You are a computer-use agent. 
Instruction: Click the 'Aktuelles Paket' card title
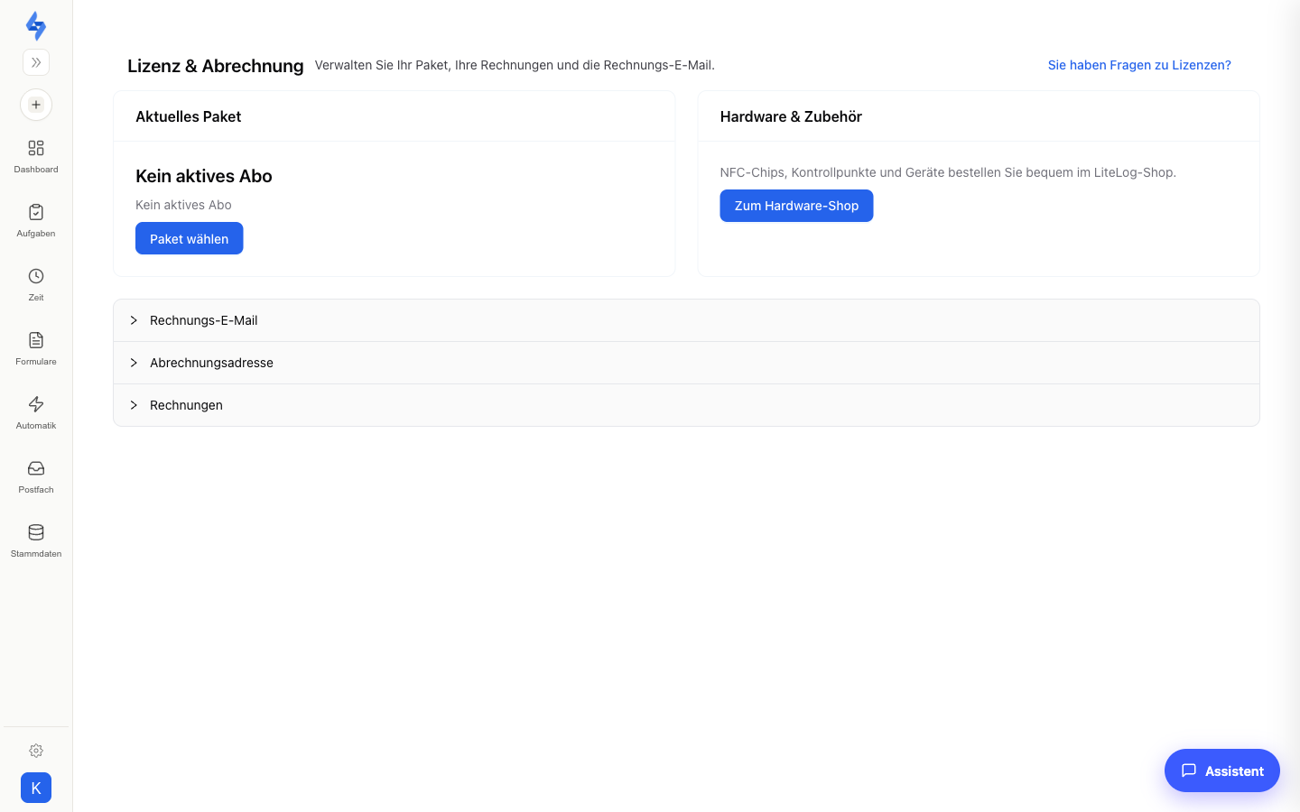(x=189, y=116)
